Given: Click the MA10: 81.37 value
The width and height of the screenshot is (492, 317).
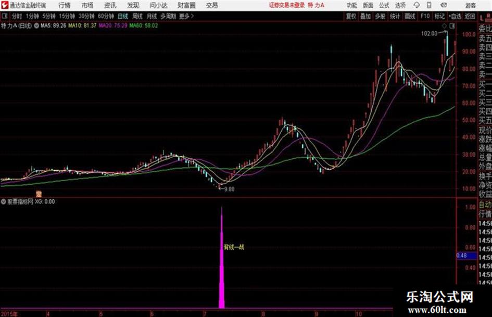Looking at the screenshot, I should coord(82,26).
